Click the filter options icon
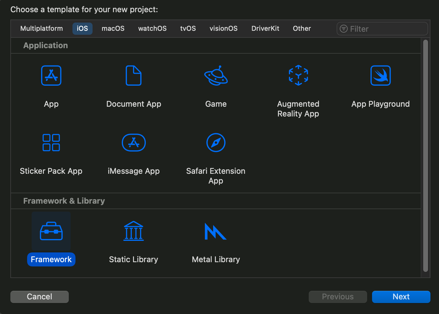The width and height of the screenshot is (439, 314). coord(343,29)
